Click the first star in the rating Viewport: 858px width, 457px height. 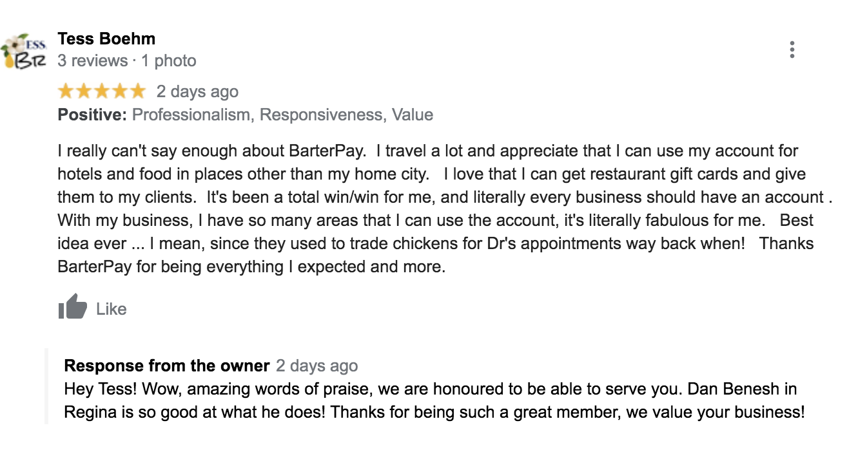coord(66,92)
